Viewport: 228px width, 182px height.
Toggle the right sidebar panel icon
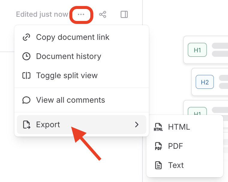[124, 14]
